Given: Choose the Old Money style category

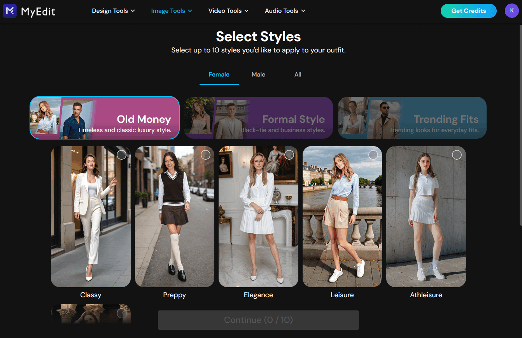Looking at the screenshot, I should (x=105, y=118).
